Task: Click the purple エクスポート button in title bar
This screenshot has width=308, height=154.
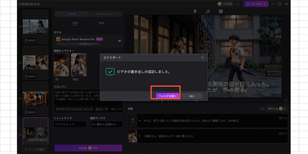Action: [x=256, y=4]
